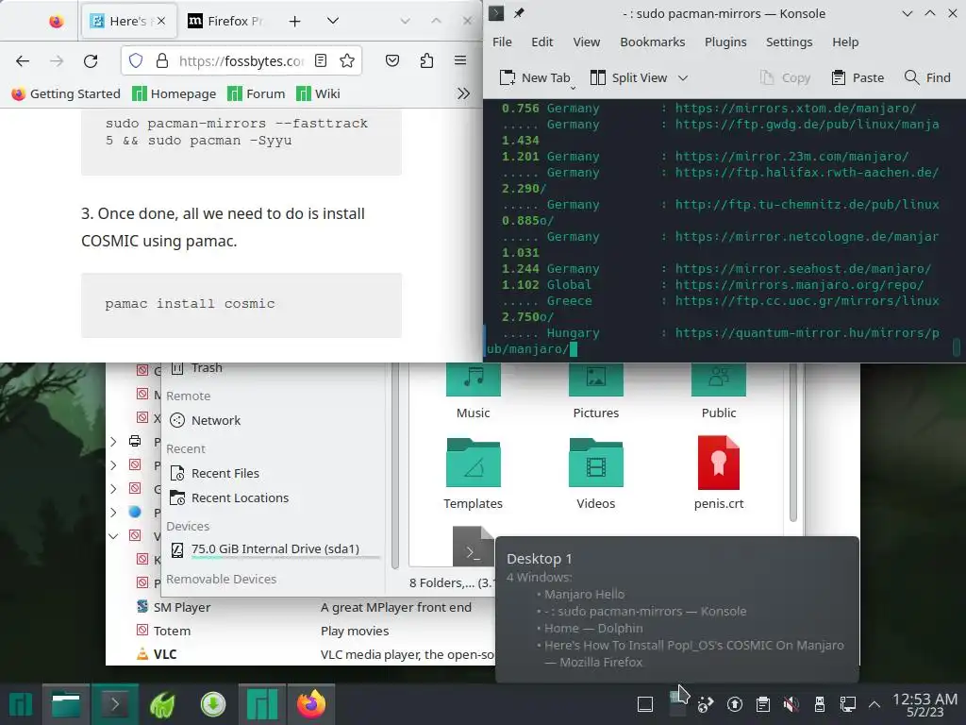Select the Templates folder in Dolphin
This screenshot has height=725, width=966.
[x=474, y=474]
